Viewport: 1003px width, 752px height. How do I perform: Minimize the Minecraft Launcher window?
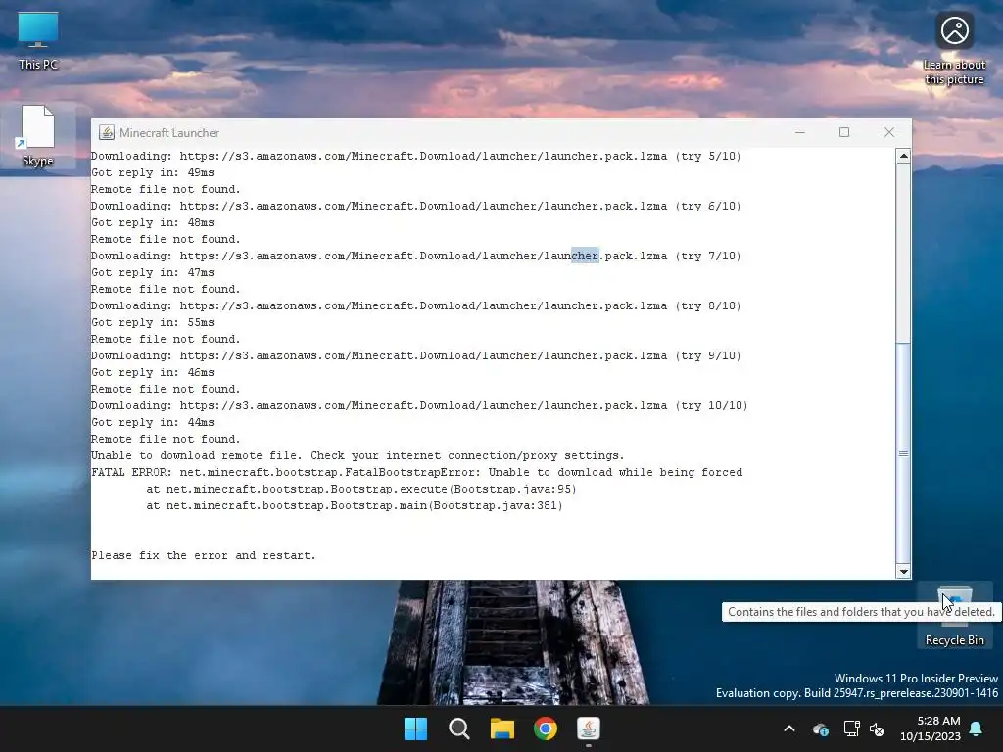(x=799, y=132)
